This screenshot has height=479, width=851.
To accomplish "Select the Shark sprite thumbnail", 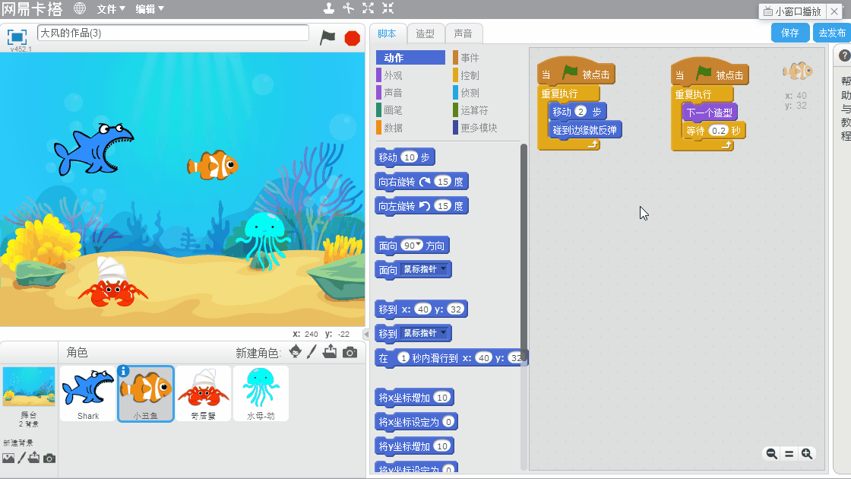I will tap(88, 394).
